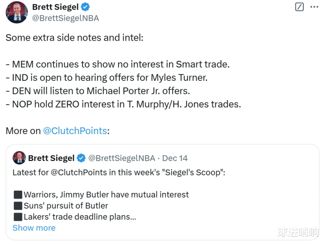Open the @BrettSiegelNBA handle in the header
Viewport: 324px width, 244px height.
coord(65,18)
